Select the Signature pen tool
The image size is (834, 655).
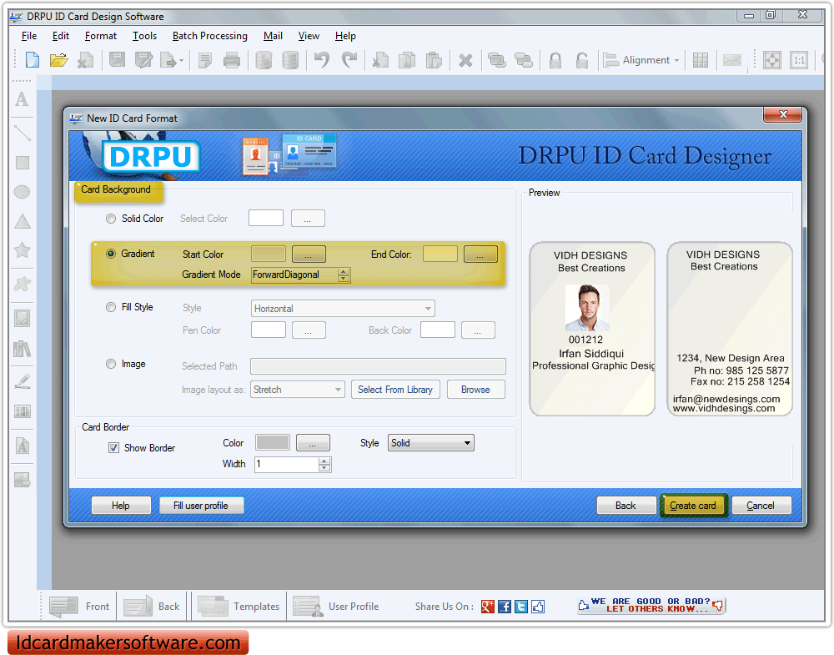tap(23, 381)
